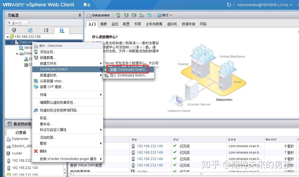Choose 将虚拟机迁移到其他网络 menu item
Viewport: 299px width, 177px height.
tap(68, 110)
